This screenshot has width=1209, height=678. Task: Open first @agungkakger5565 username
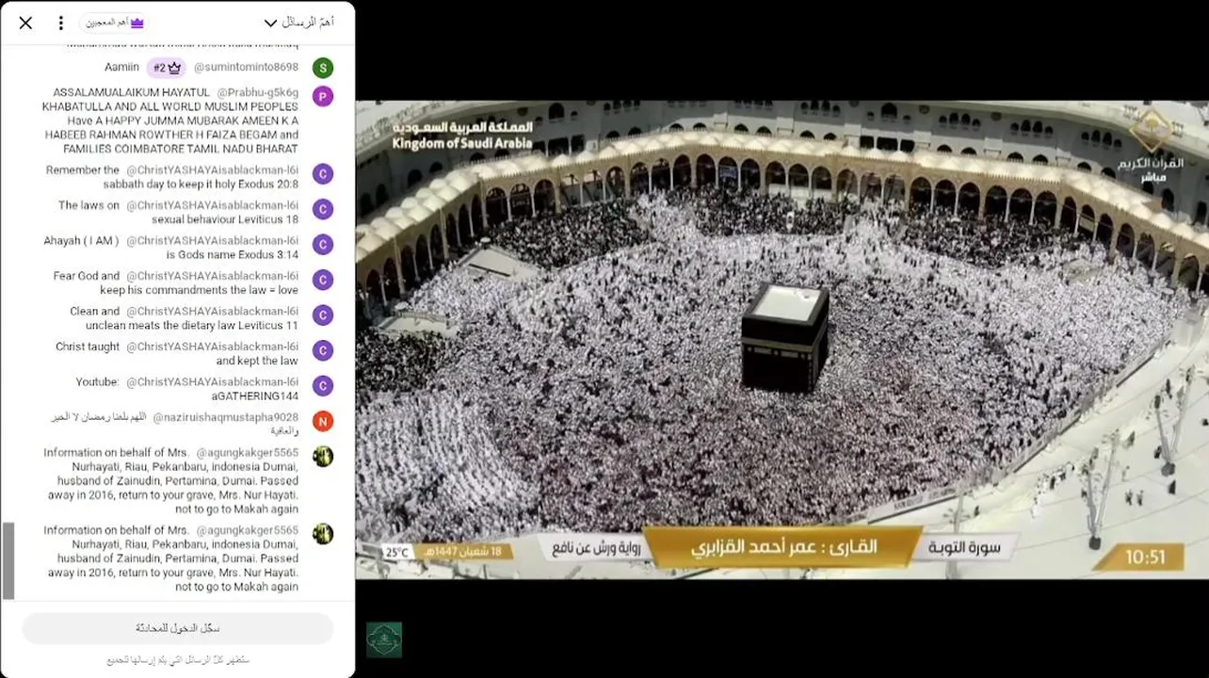coord(247,453)
